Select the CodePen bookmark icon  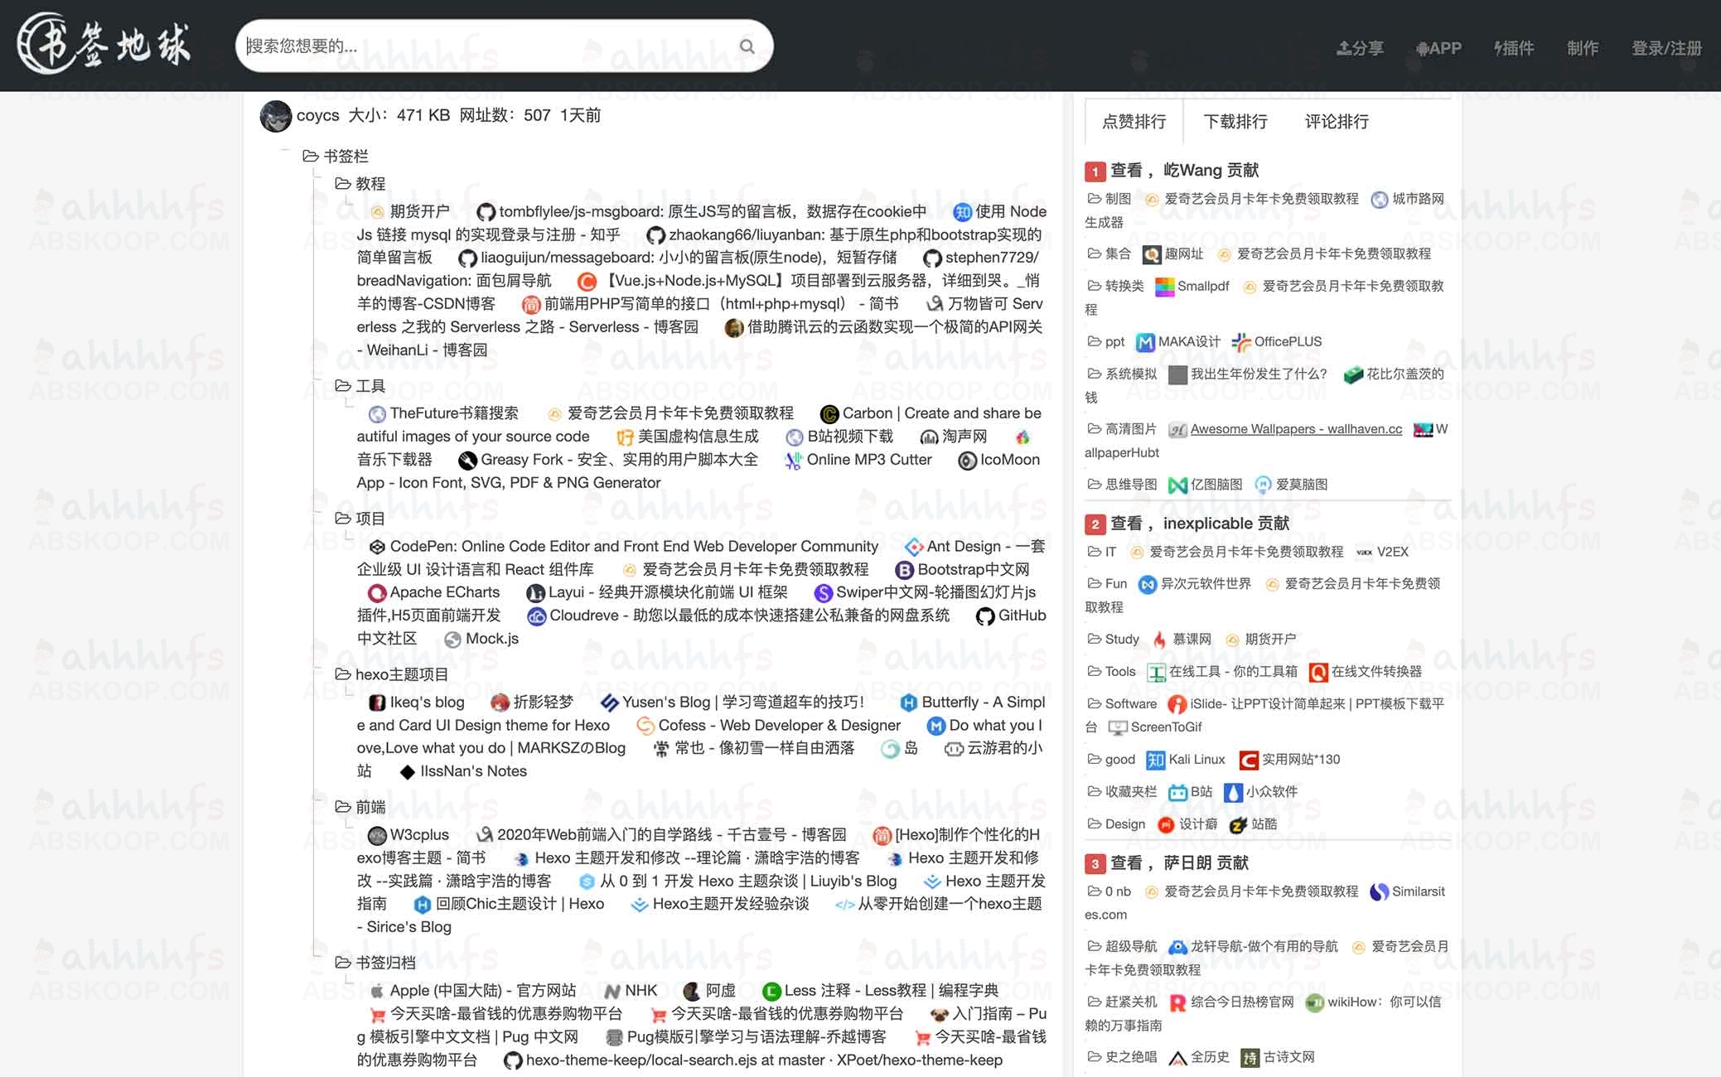click(378, 547)
